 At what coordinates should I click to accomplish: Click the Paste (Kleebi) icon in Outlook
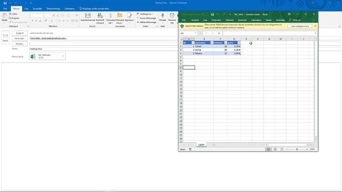point(4,16)
